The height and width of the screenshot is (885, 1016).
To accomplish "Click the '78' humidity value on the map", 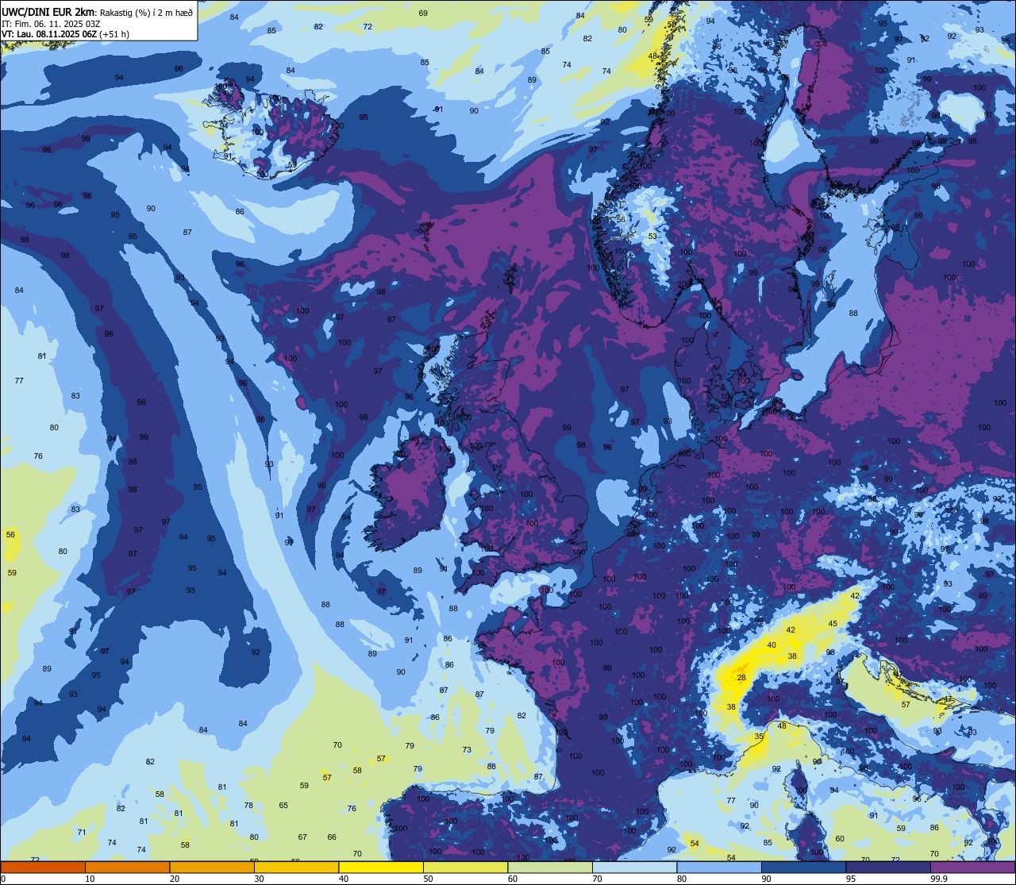I will tap(248, 805).
